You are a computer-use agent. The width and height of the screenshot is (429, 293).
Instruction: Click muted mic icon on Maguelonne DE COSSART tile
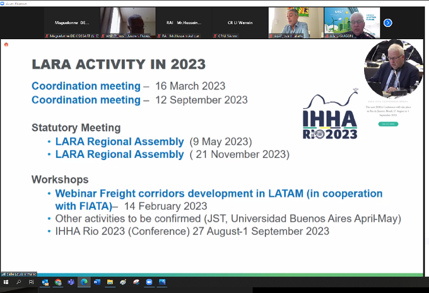[47, 36]
